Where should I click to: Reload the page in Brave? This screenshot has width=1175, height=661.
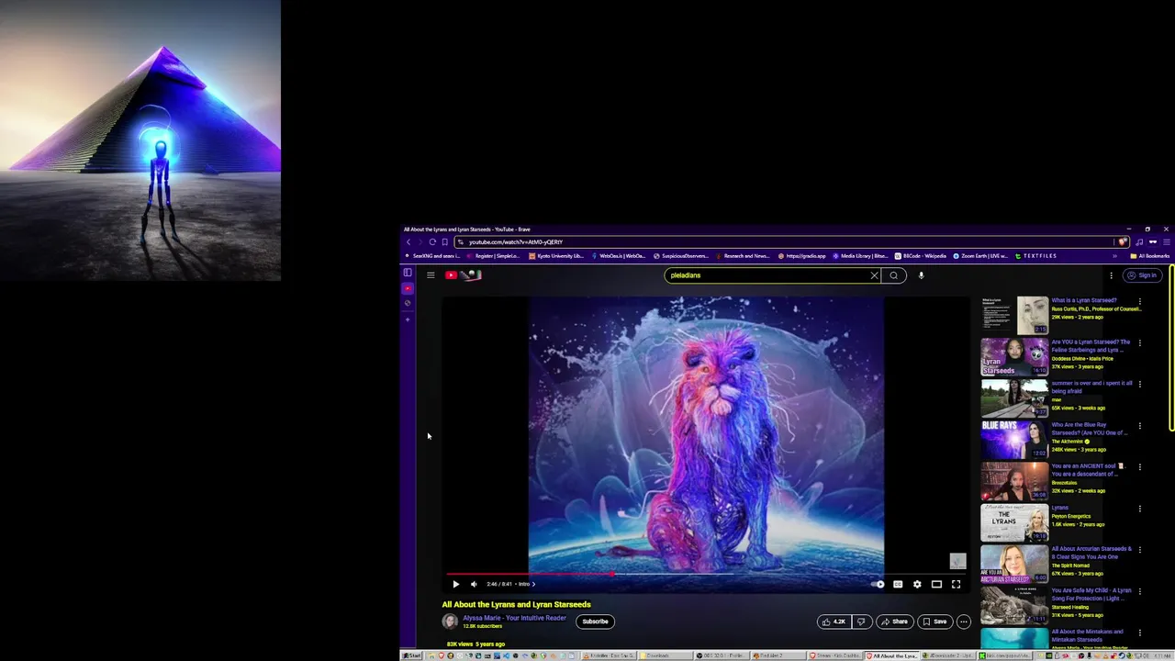tap(432, 242)
